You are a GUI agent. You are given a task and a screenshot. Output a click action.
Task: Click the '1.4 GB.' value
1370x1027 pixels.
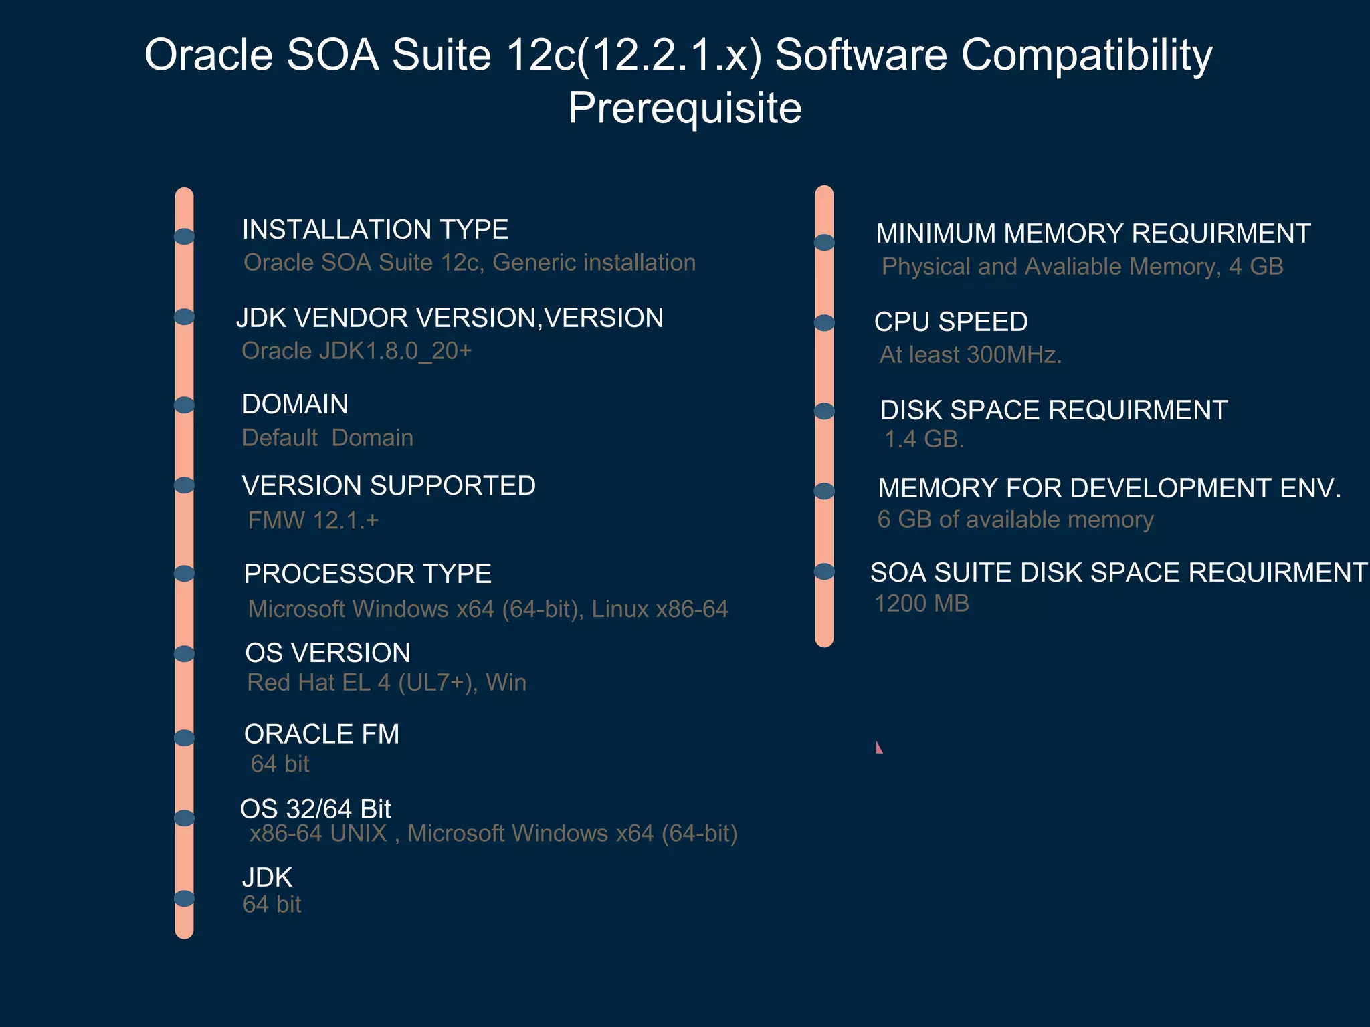pos(924,439)
